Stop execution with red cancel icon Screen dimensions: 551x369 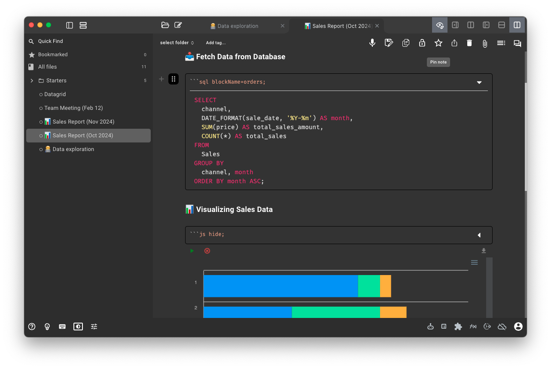[207, 251]
